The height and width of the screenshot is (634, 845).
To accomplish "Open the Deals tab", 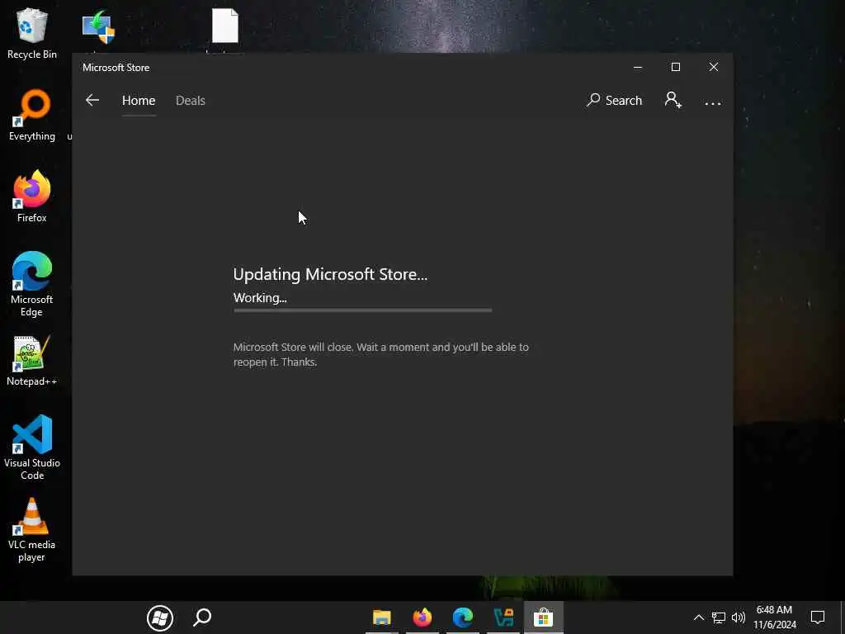I will point(191,100).
